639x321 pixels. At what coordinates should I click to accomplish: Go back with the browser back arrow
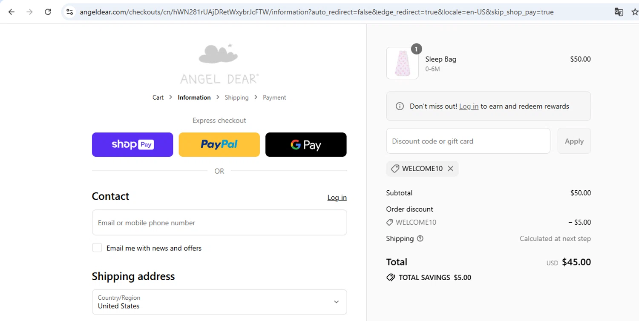[12, 12]
